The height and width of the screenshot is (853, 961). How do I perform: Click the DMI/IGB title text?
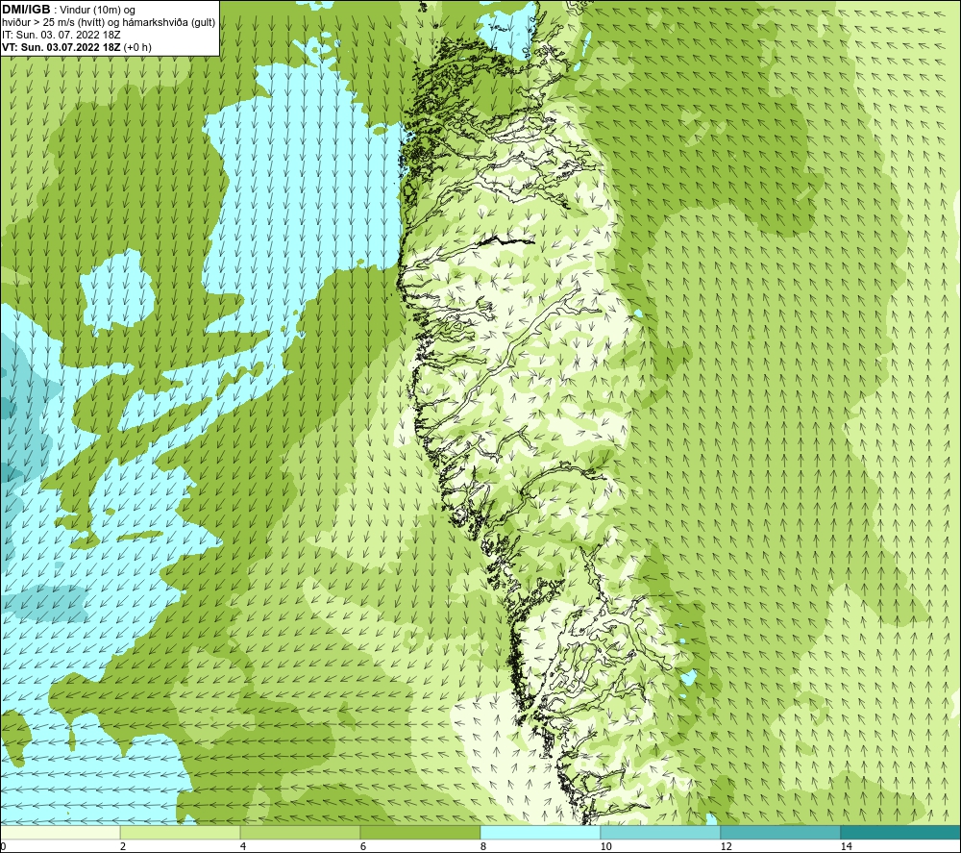click(26, 10)
